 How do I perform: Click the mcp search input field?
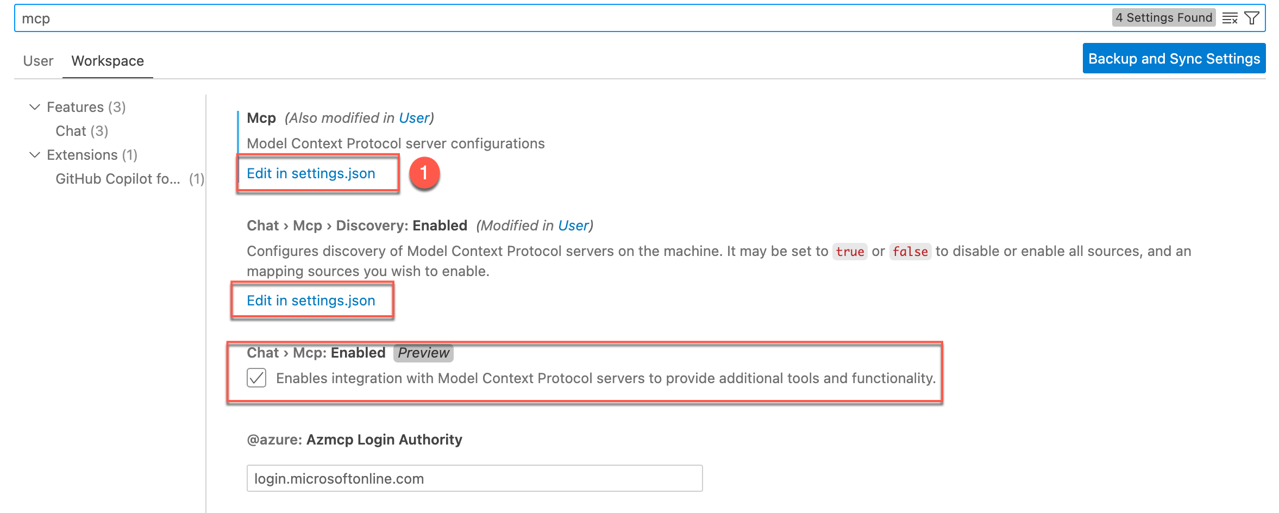pyautogui.click(x=326, y=18)
